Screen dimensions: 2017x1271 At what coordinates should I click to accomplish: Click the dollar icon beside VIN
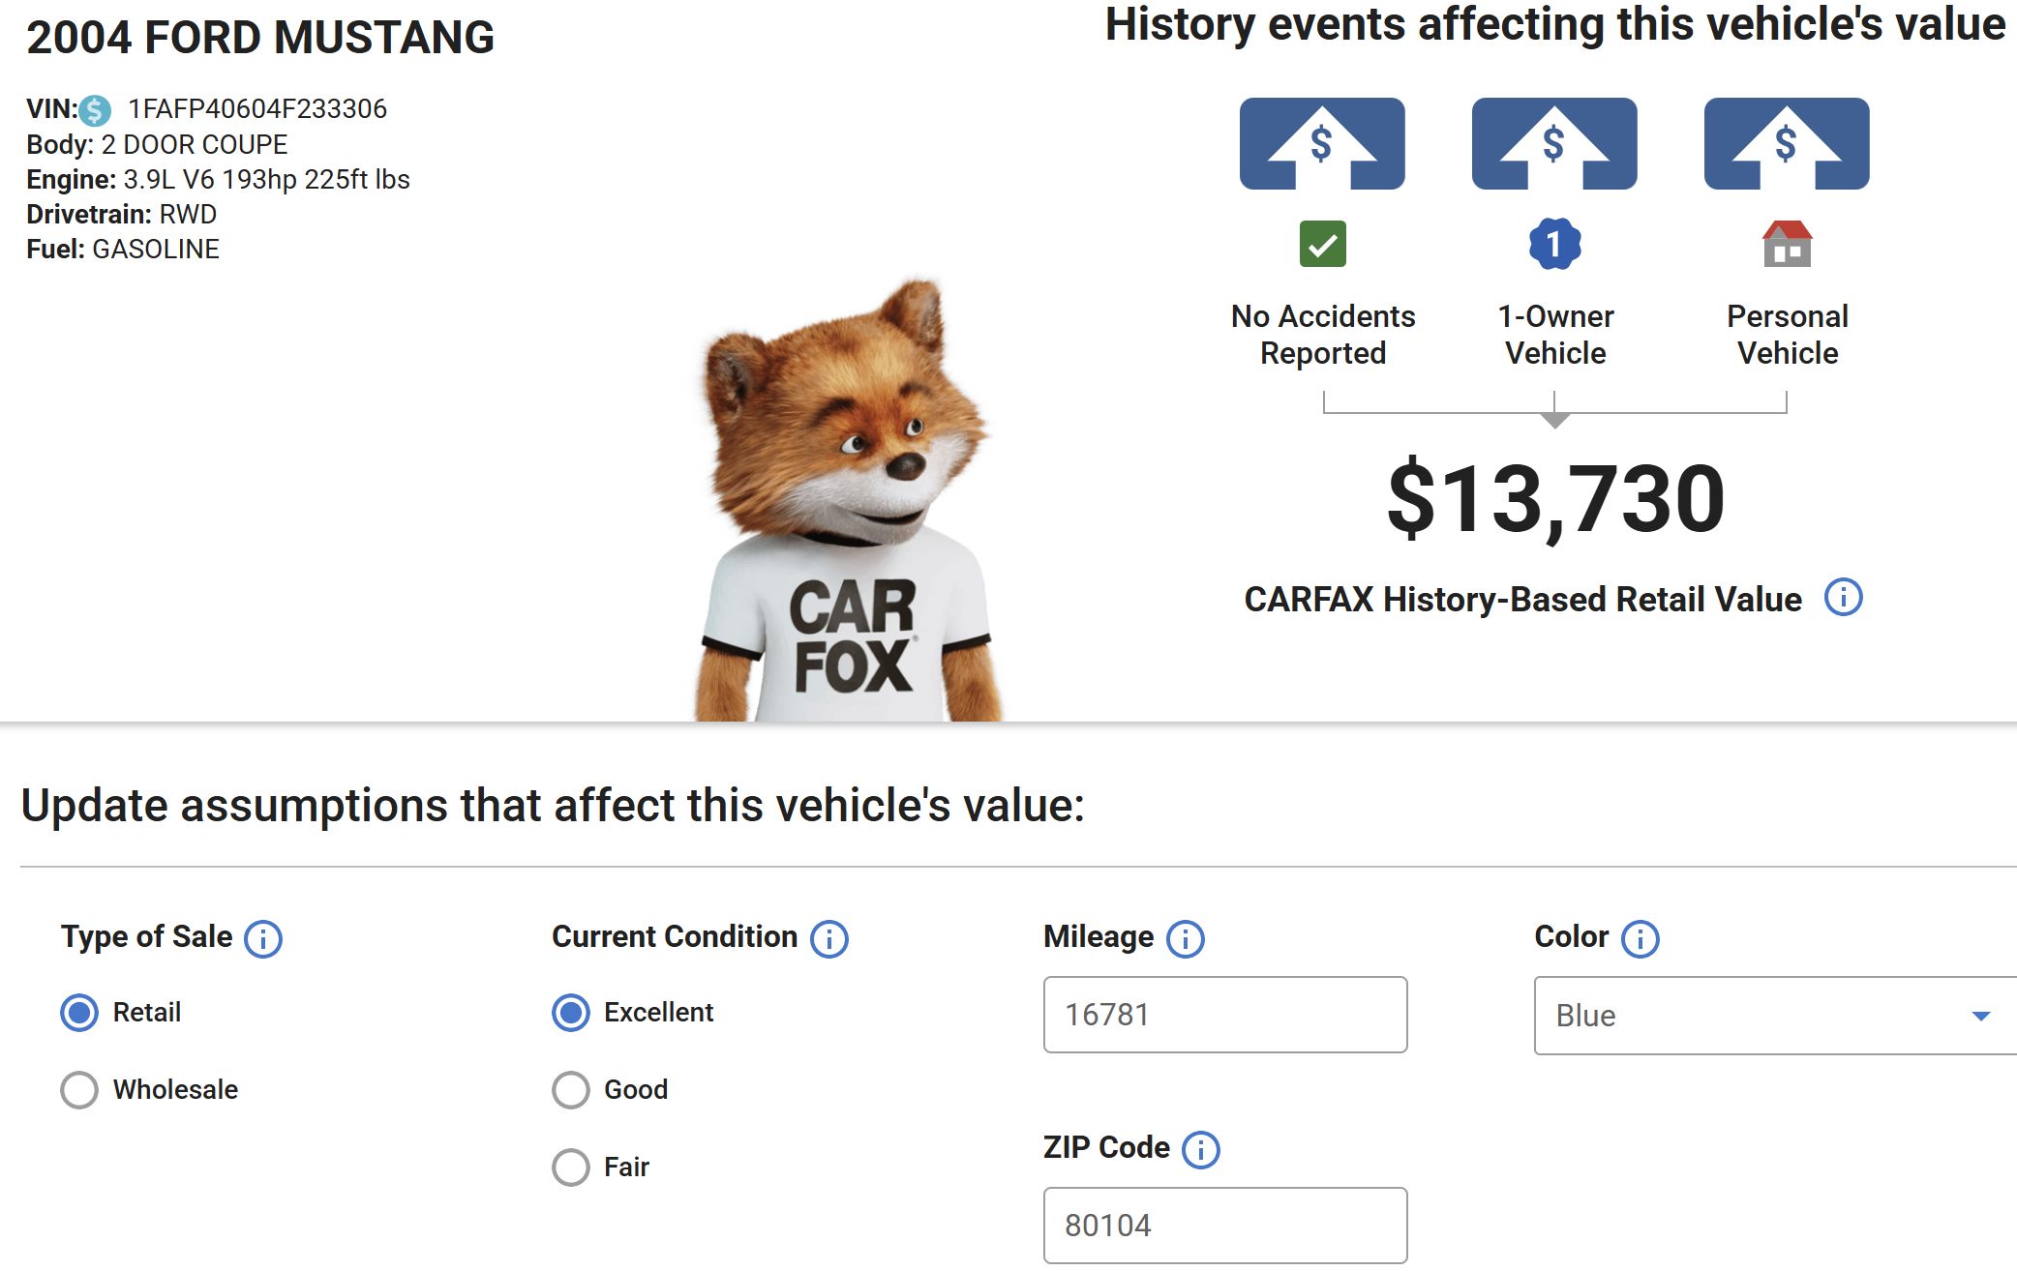(x=95, y=110)
